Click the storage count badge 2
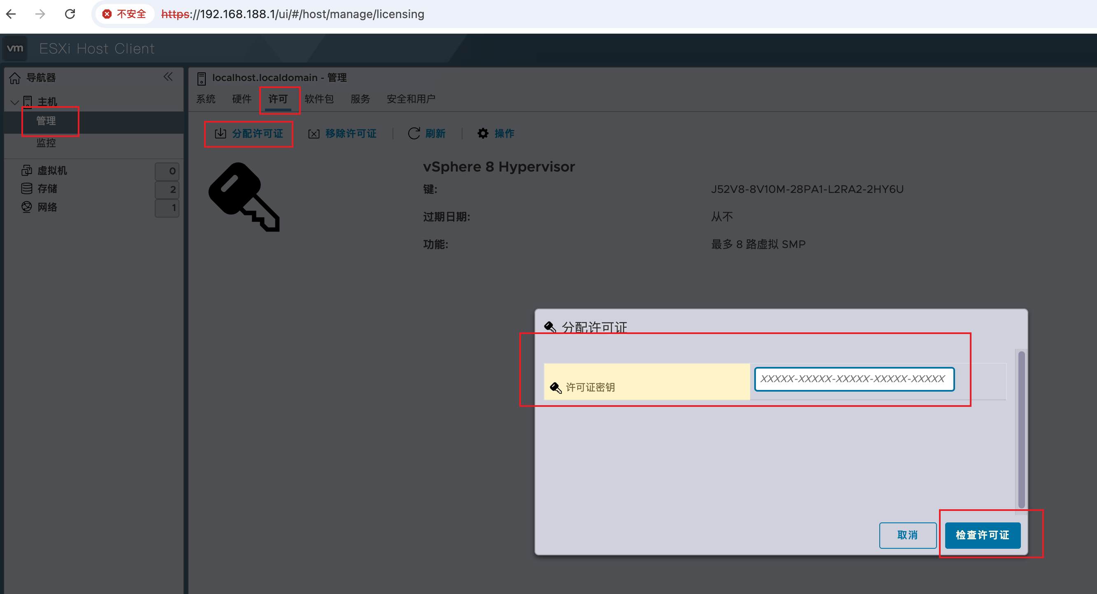 point(167,190)
